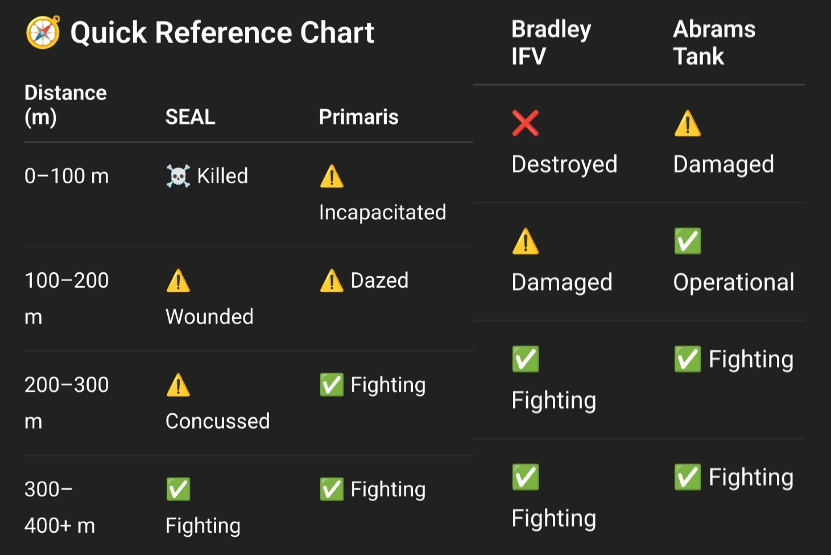Click the warning icon above Abrams Damaged
Screen dimensions: 831x555
(688, 123)
